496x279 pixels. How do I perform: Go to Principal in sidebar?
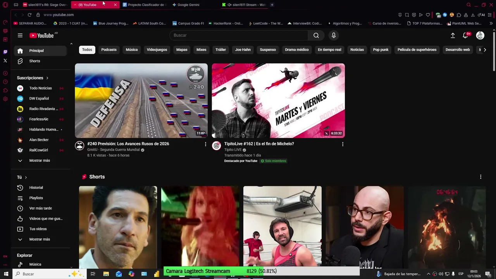tap(40, 51)
